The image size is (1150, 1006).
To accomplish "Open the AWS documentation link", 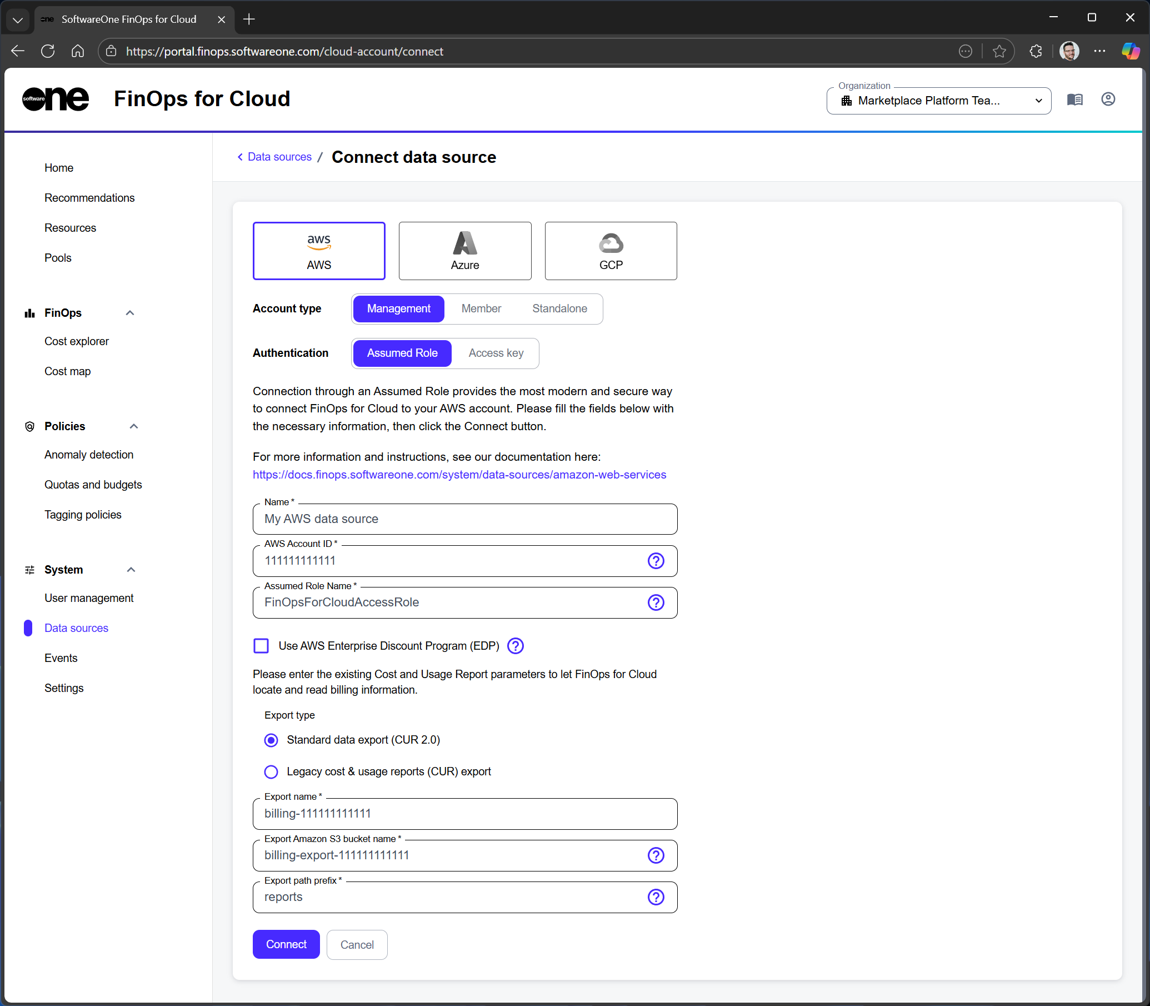I will [x=459, y=474].
